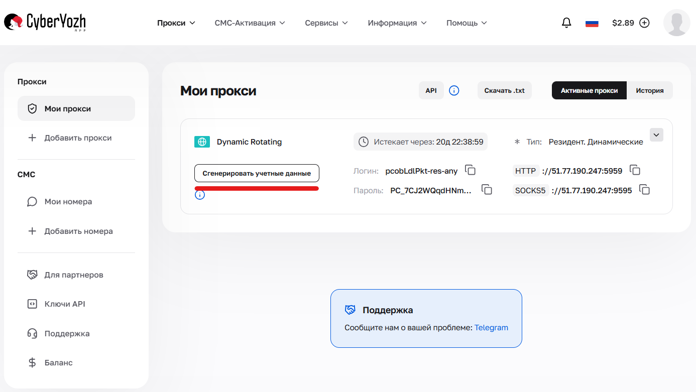This screenshot has height=392, width=696.
Task: Select the Активные прокси tab
Action: click(589, 90)
